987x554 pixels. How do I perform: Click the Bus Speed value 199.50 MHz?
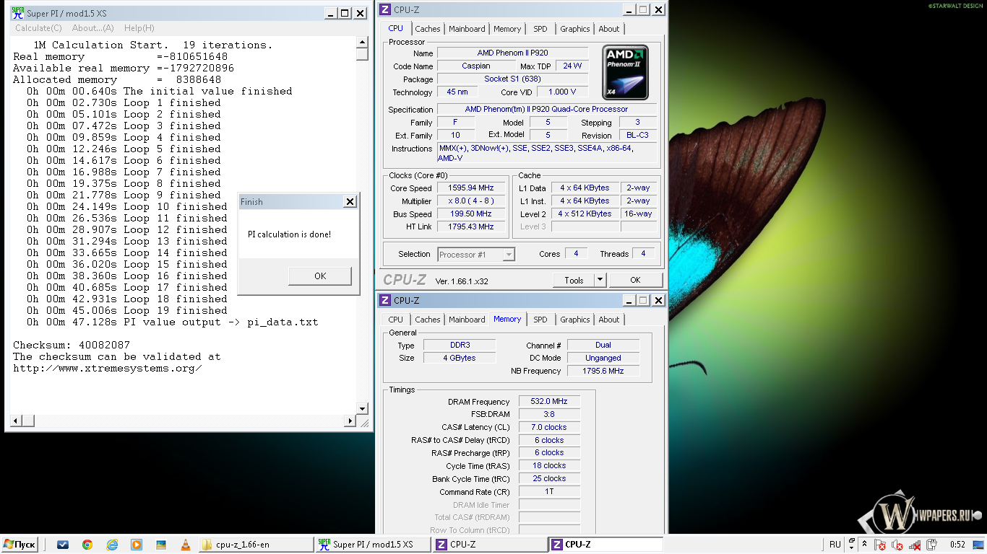tap(471, 214)
